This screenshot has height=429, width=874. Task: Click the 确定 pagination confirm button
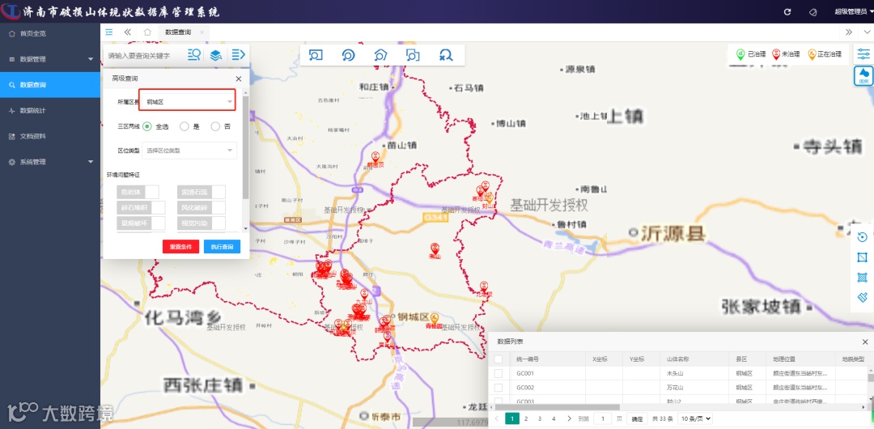637,418
